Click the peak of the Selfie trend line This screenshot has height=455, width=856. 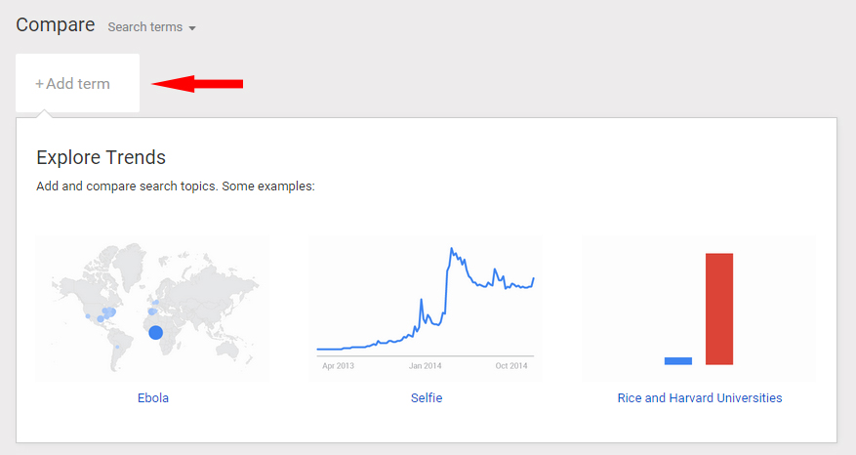pyautogui.click(x=452, y=249)
